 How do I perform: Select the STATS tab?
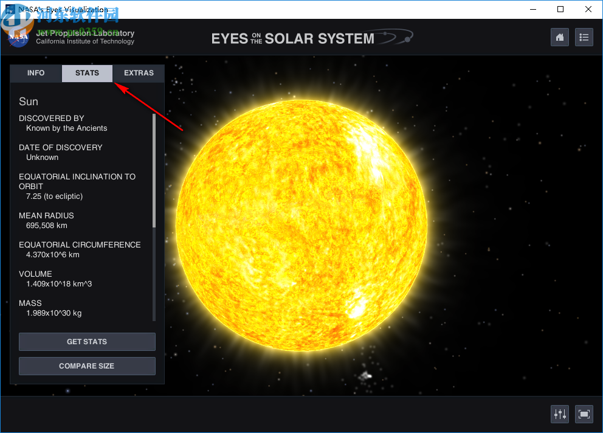[86, 73]
